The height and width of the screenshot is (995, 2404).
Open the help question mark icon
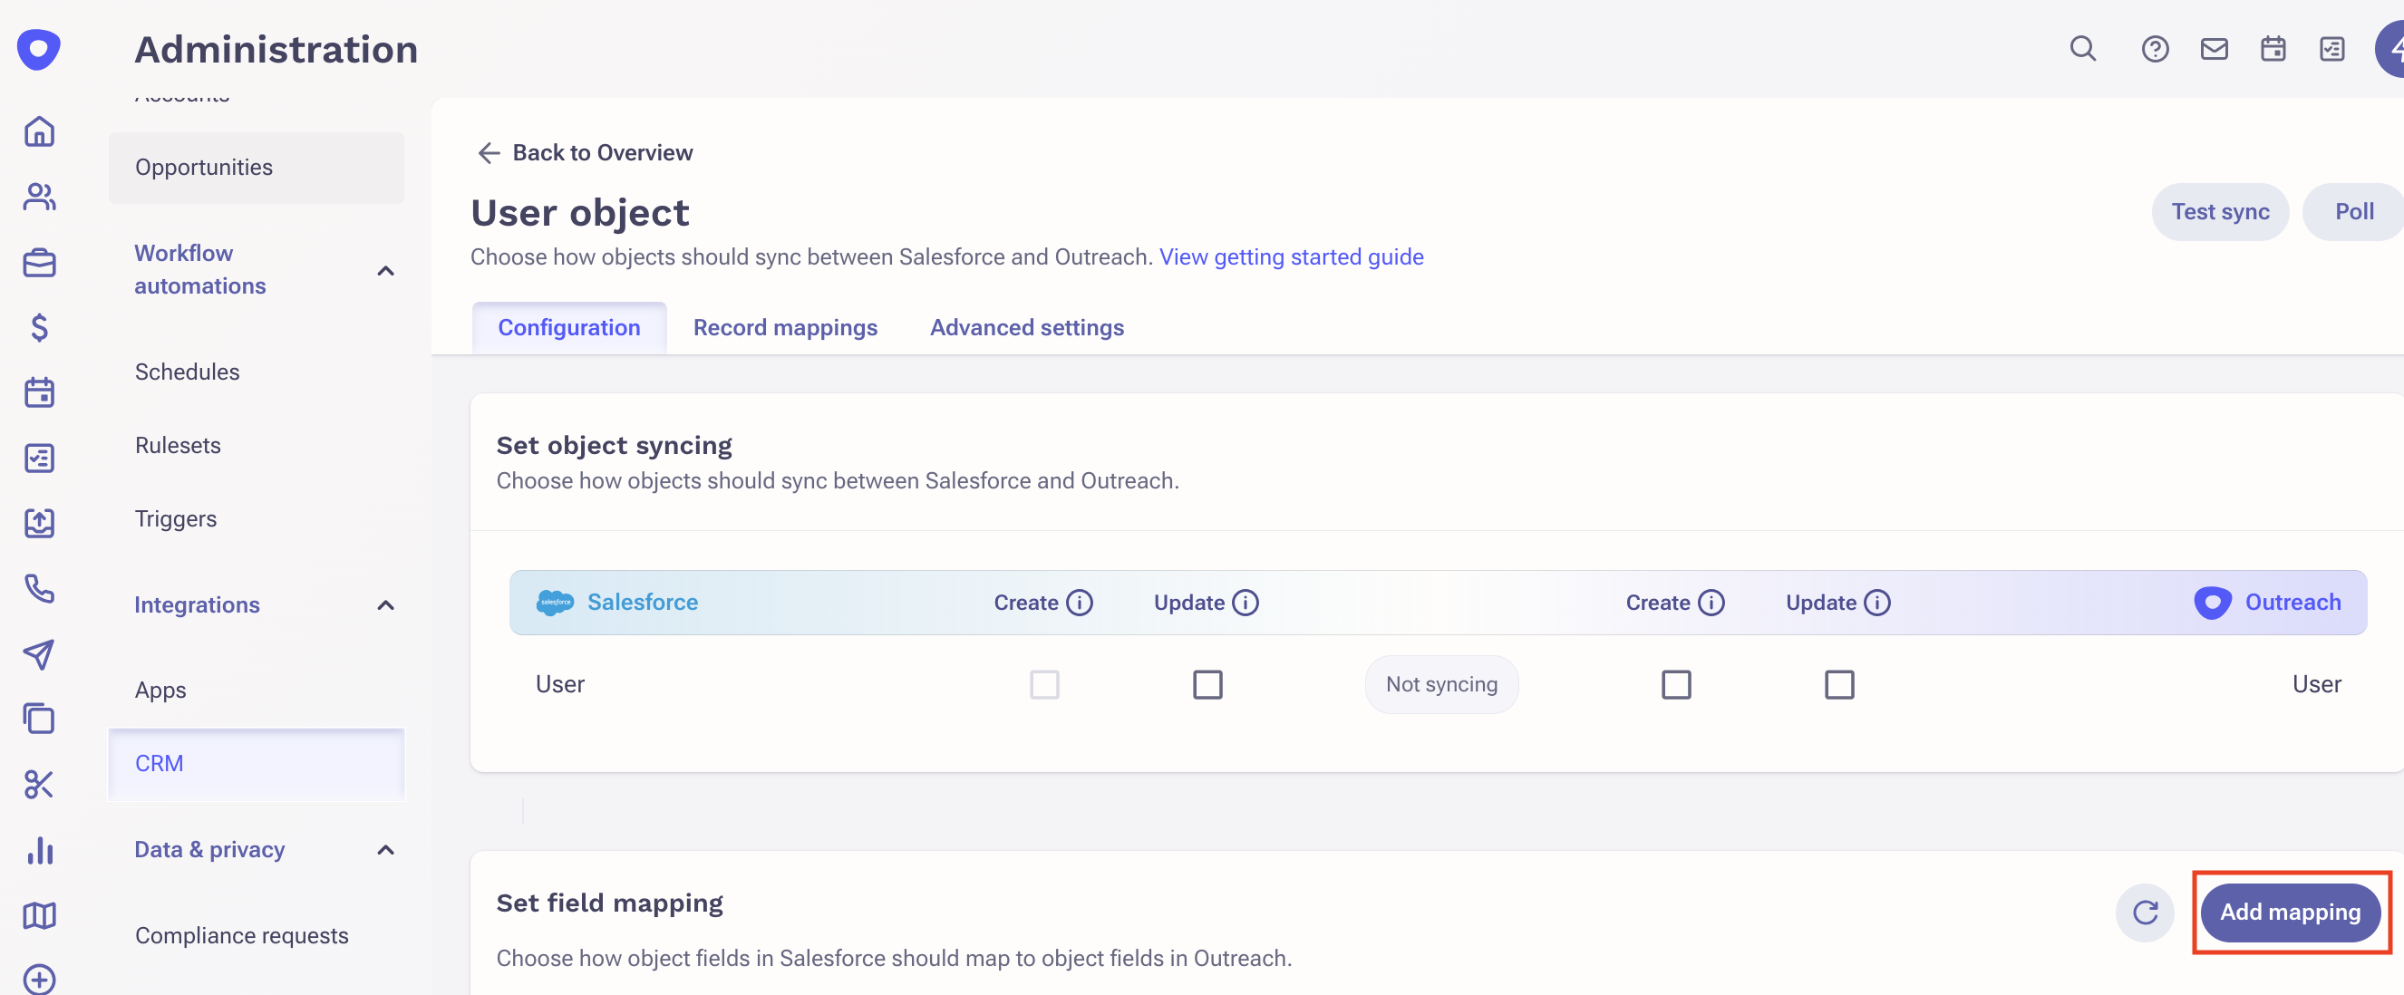coord(2155,49)
